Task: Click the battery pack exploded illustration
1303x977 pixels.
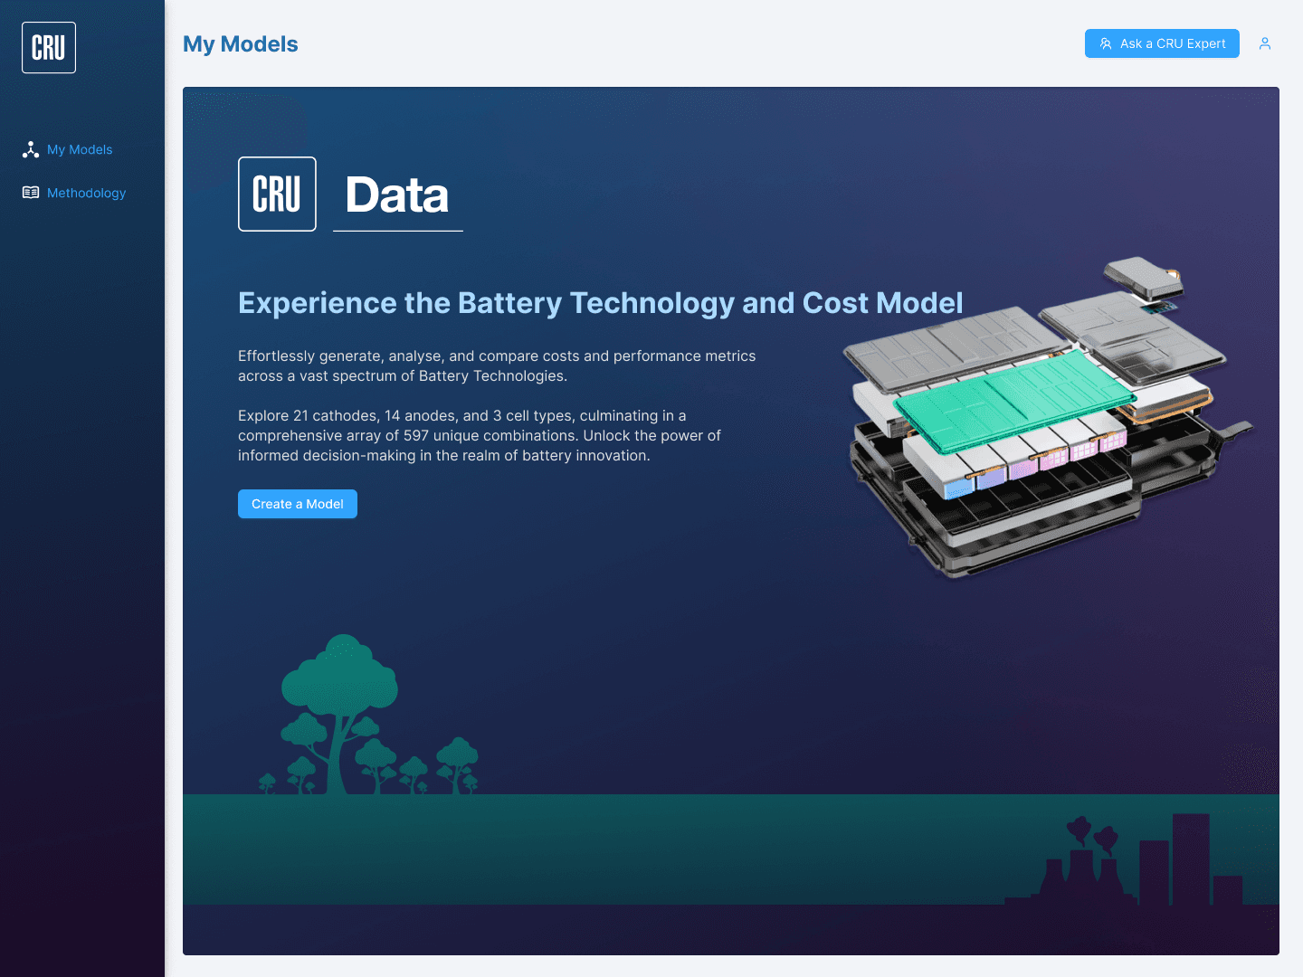Action: pos(1050,418)
